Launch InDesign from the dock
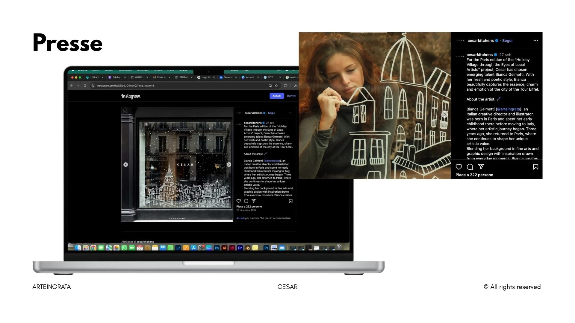Viewport: 575px width, 323px height. coord(232,248)
